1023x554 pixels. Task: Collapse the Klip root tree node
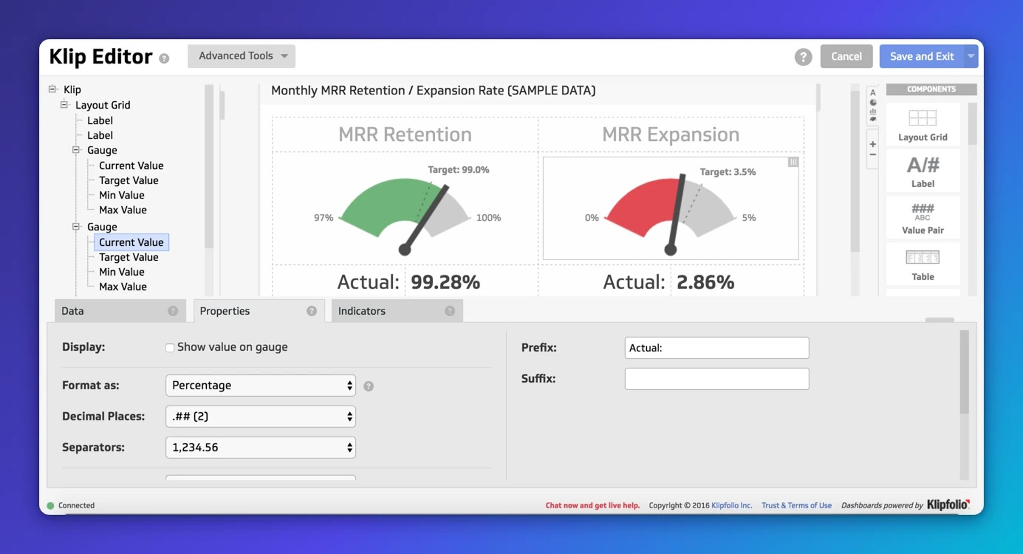coord(52,89)
